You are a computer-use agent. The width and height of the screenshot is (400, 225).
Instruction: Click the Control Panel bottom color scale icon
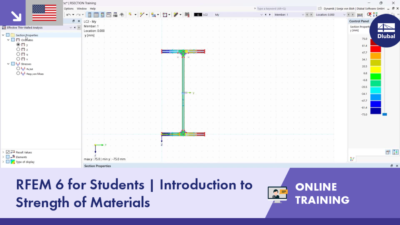click(x=395, y=152)
